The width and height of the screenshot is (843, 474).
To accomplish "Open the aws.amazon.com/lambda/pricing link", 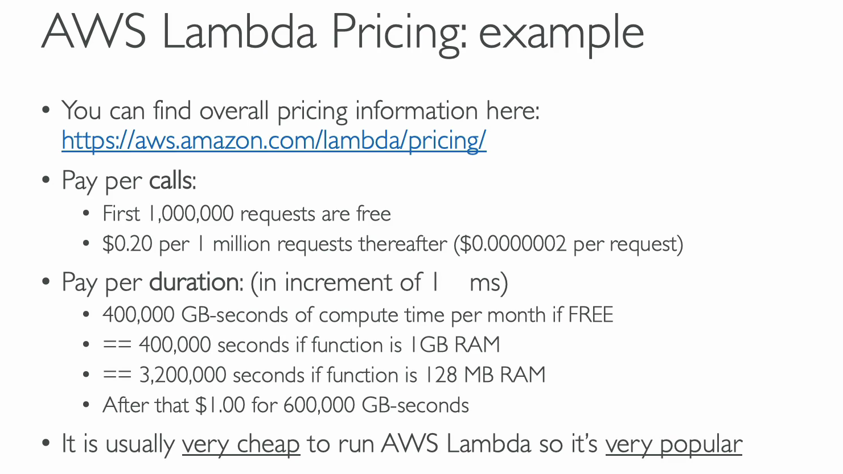I will (x=274, y=140).
